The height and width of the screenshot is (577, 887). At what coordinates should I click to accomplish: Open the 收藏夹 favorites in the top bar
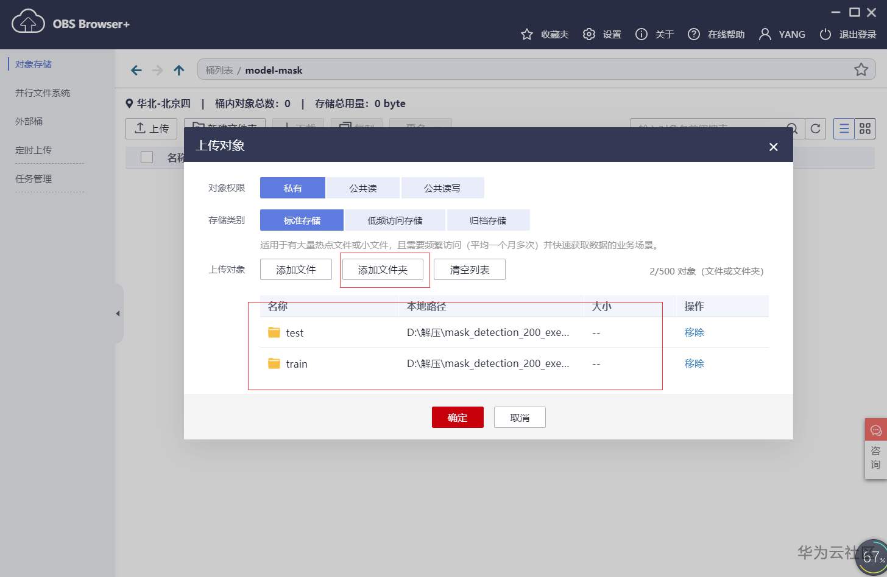click(x=545, y=34)
